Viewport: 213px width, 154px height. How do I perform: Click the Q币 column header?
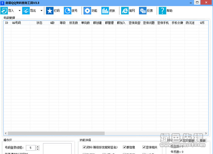202,23
